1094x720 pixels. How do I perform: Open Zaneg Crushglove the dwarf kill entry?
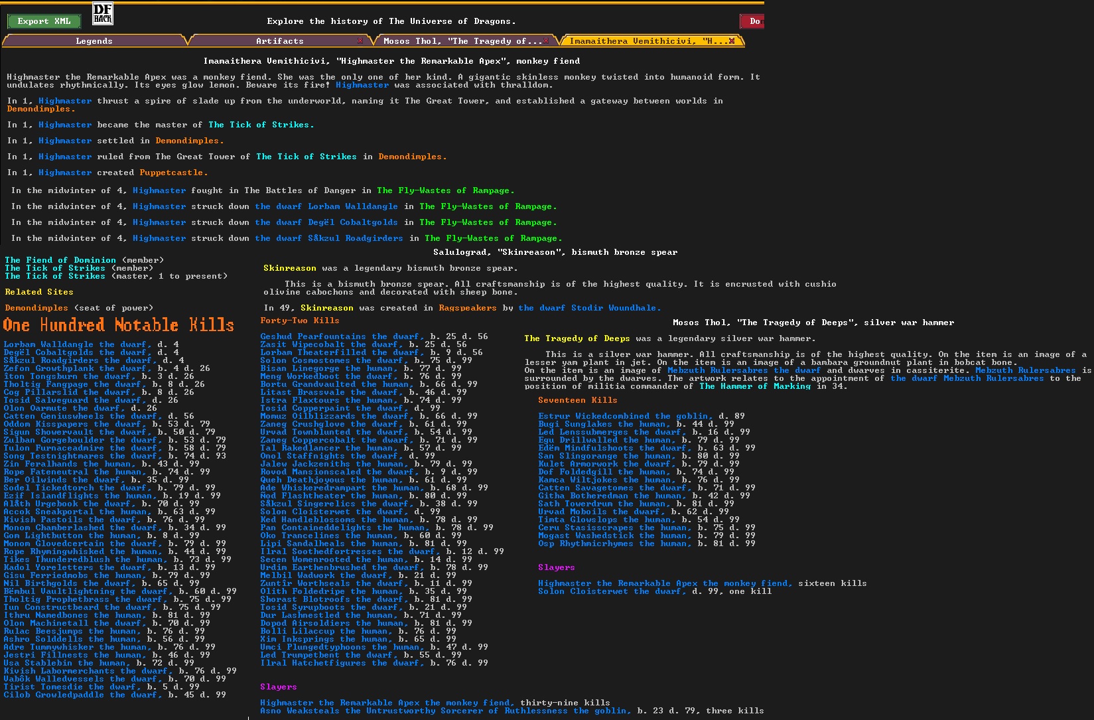click(x=363, y=424)
